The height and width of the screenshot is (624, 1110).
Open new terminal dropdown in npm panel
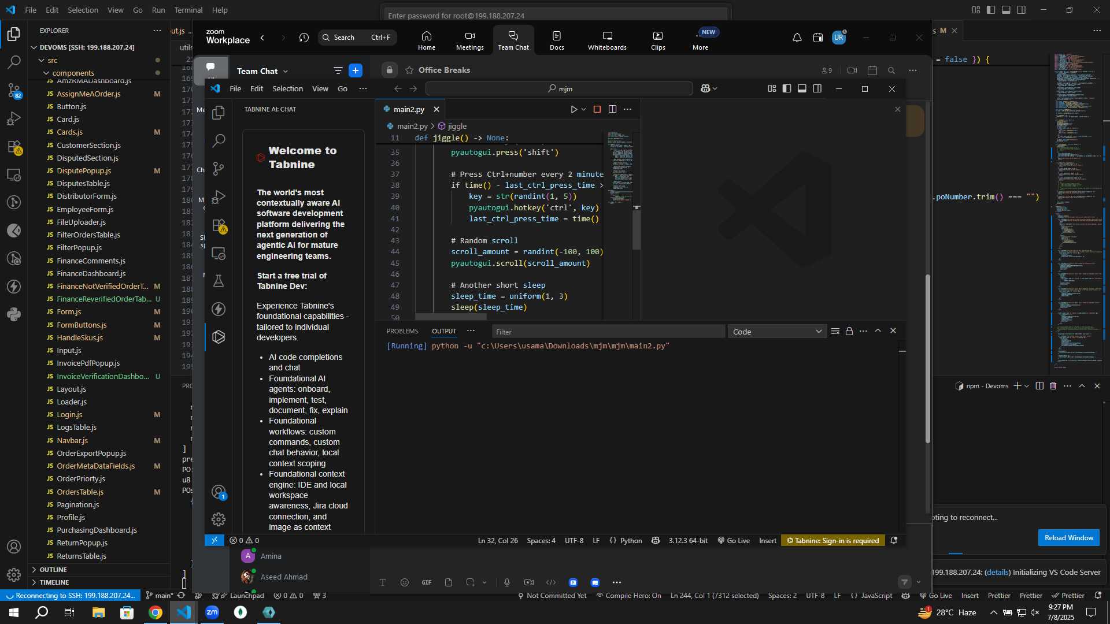[1027, 386]
